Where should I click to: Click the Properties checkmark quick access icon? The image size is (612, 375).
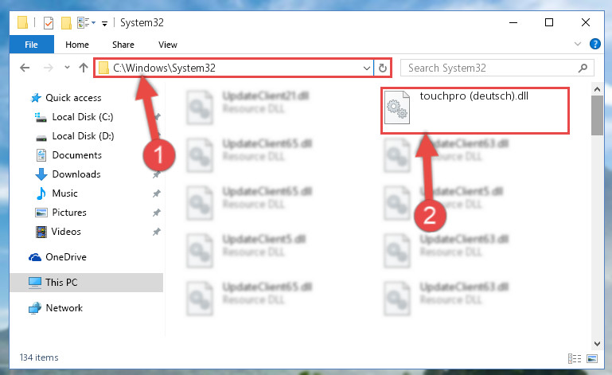(49, 23)
